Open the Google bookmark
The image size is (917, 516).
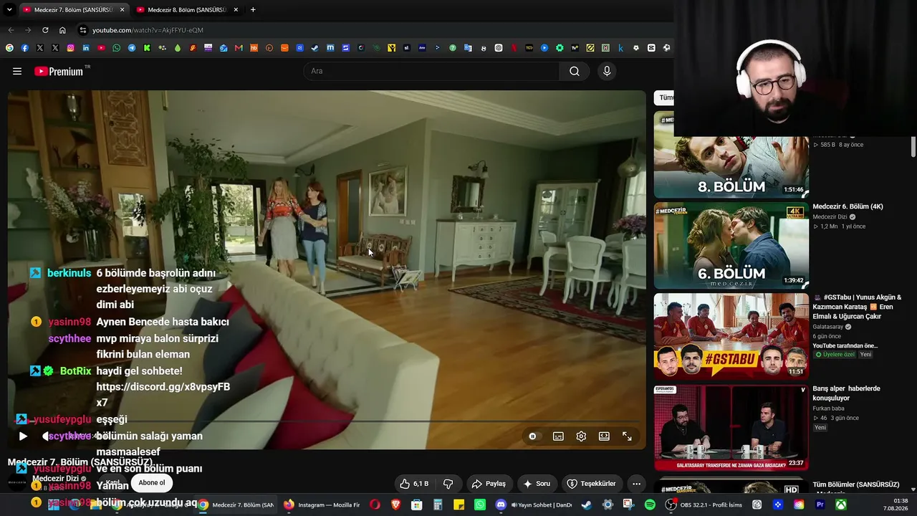coord(9,48)
